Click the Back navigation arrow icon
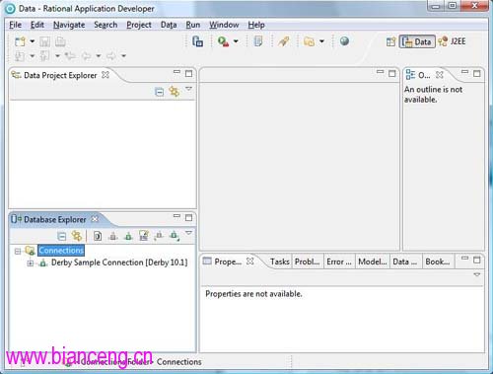493x374 pixels. tap(86, 56)
